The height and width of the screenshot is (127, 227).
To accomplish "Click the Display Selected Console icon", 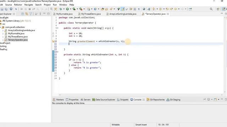I will click(x=209, y=99).
